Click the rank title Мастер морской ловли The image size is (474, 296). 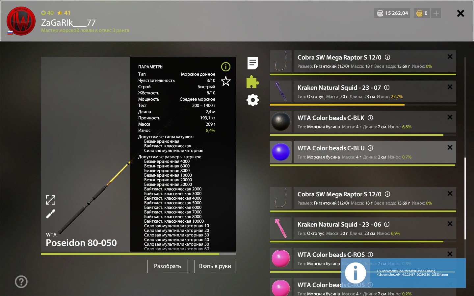coord(85,30)
